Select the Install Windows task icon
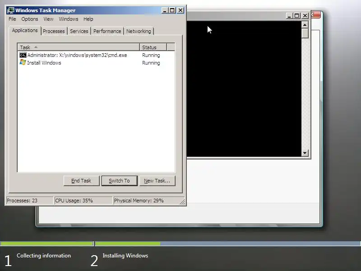361x271 pixels. pos(23,62)
